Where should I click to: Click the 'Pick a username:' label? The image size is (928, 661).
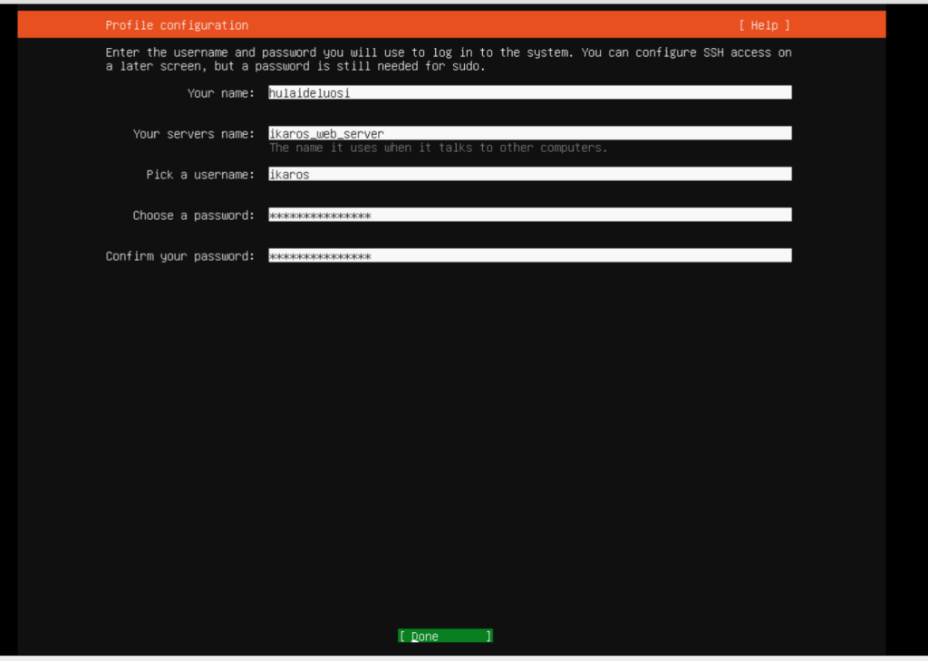200,175
